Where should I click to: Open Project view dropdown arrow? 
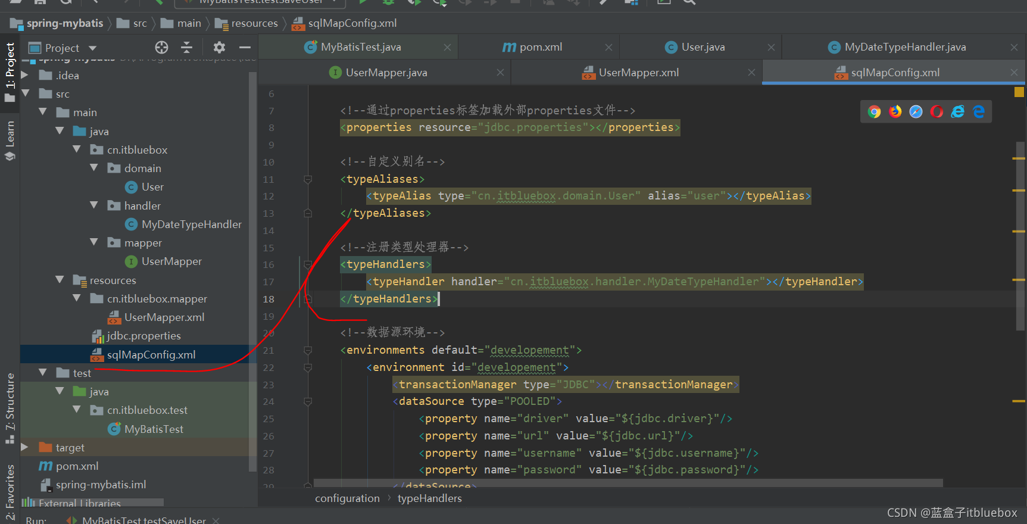tap(92, 48)
